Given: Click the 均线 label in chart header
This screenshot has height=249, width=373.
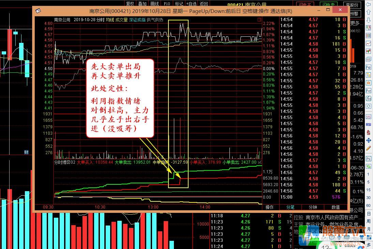Looking at the screenshot, I should click(110, 20).
